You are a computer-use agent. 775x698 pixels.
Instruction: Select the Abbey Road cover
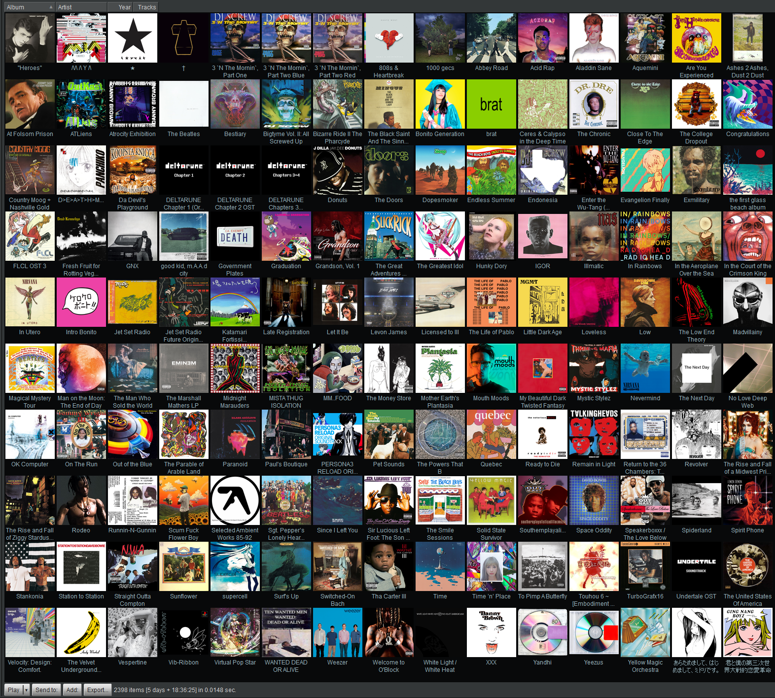(x=492, y=38)
